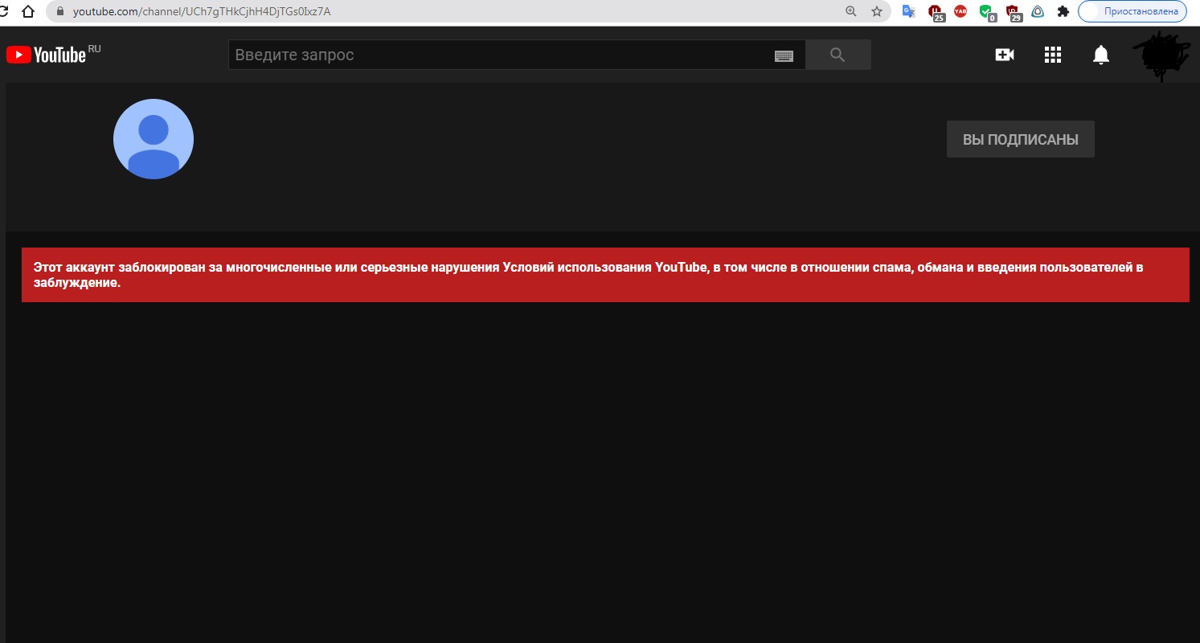This screenshot has width=1200, height=643.
Task: Click the browser home icon
Action: click(27, 11)
